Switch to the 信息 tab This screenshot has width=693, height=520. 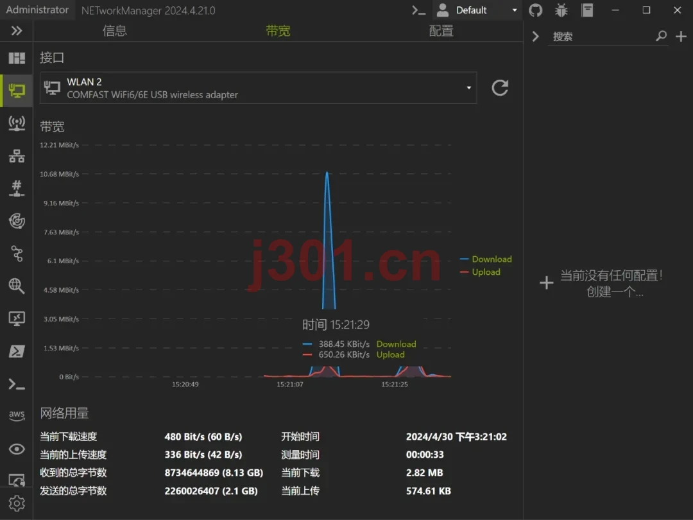(x=114, y=31)
